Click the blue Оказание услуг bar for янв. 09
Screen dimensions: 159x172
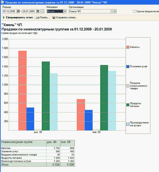tap(89, 120)
